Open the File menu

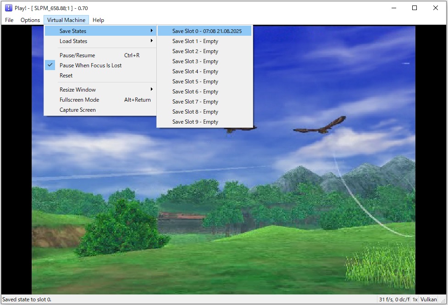[9, 20]
